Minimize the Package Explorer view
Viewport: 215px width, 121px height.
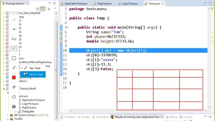49,3
